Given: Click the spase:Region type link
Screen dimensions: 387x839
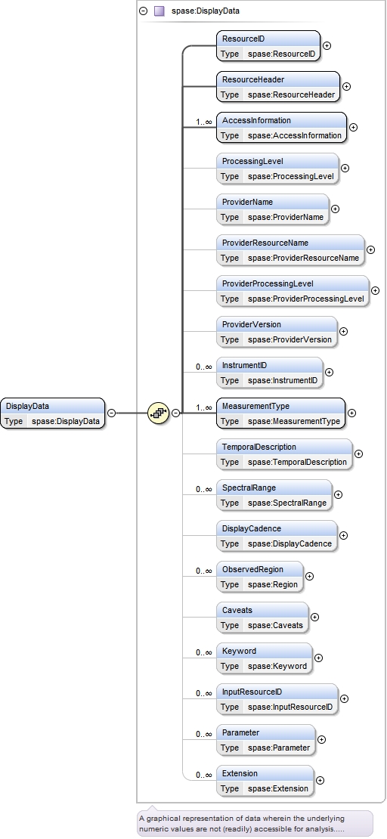Looking at the screenshot, I should click(272, 584).
